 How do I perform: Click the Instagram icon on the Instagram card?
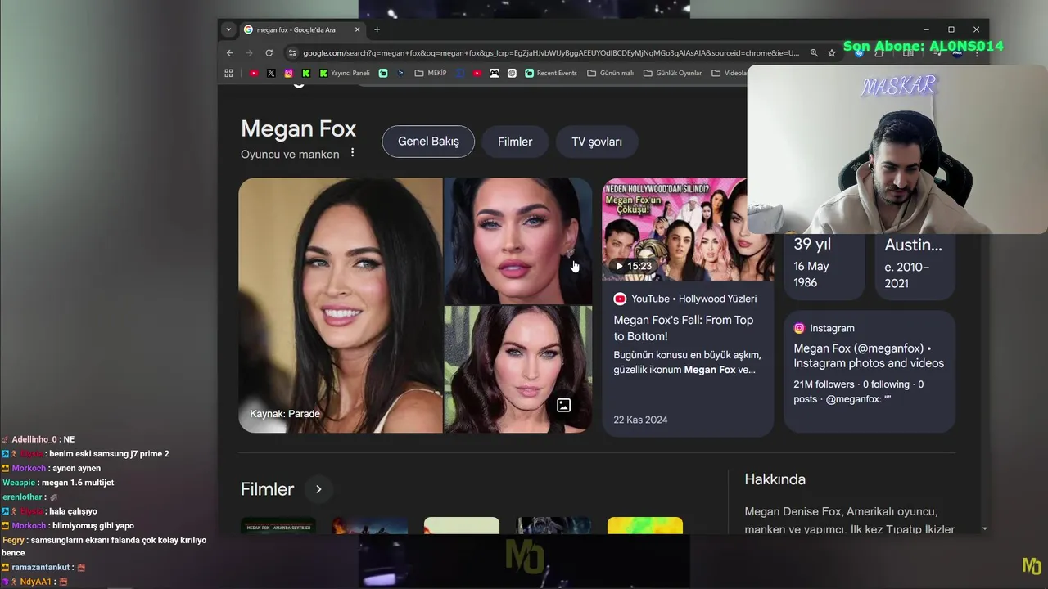799,328
